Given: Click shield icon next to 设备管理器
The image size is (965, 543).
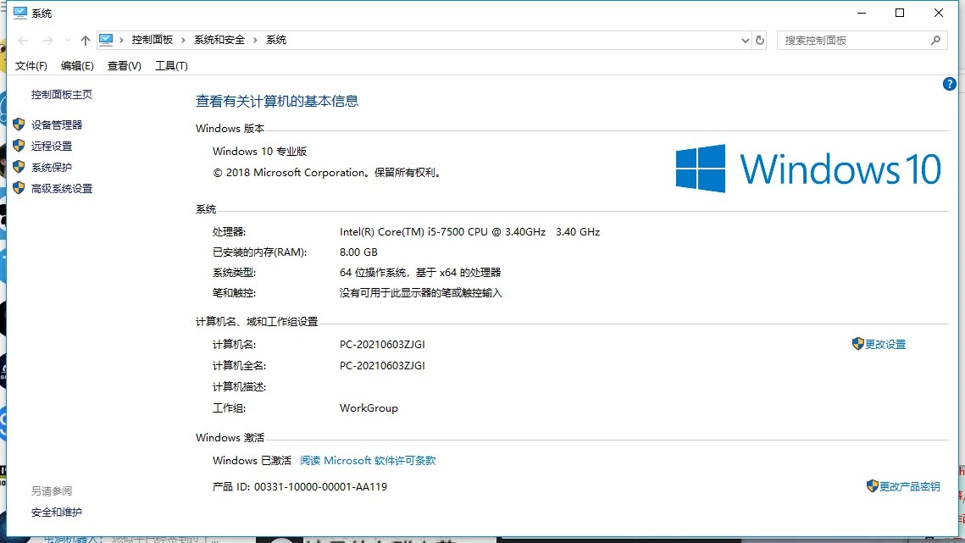Looking at the screenshot, I should pyautogui.click(x=19, y=125).
